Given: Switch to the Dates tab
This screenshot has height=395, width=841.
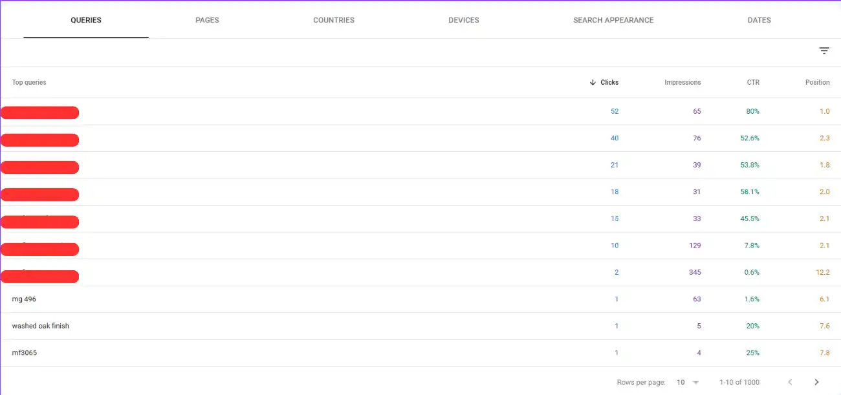Looking at the screenshot, I should click(759, 20).
